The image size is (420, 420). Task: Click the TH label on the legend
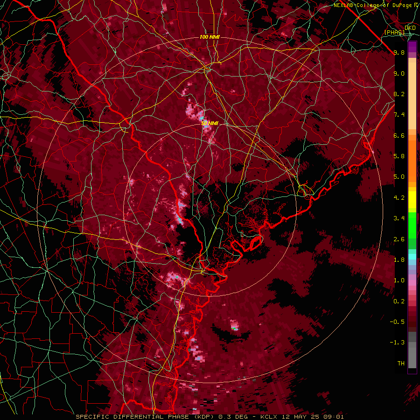pyautogui.click(x=401, y=364)
